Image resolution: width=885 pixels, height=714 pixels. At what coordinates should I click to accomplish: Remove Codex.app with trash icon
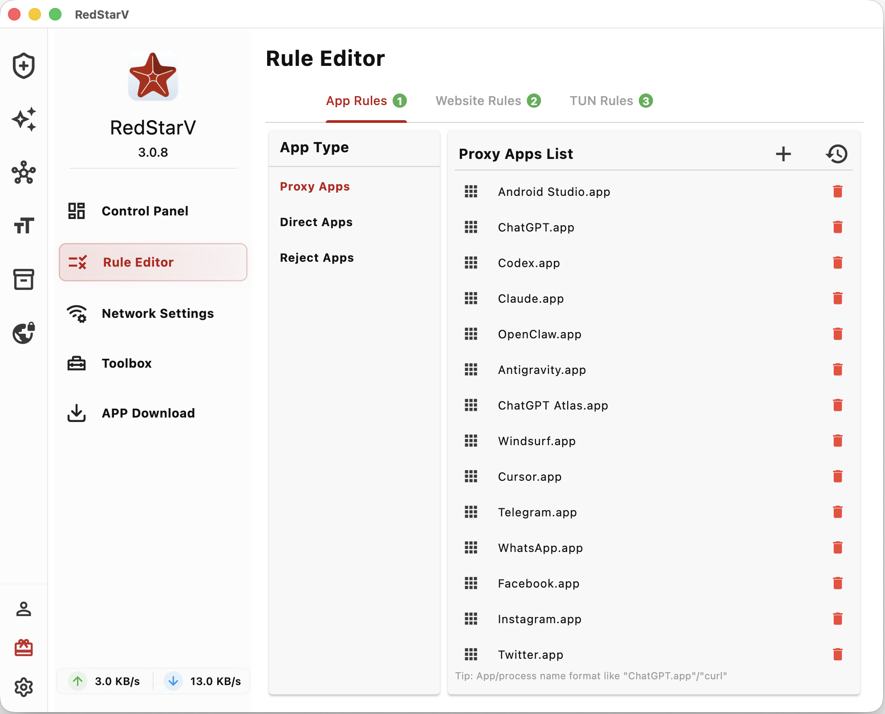(x=838, y=263)
